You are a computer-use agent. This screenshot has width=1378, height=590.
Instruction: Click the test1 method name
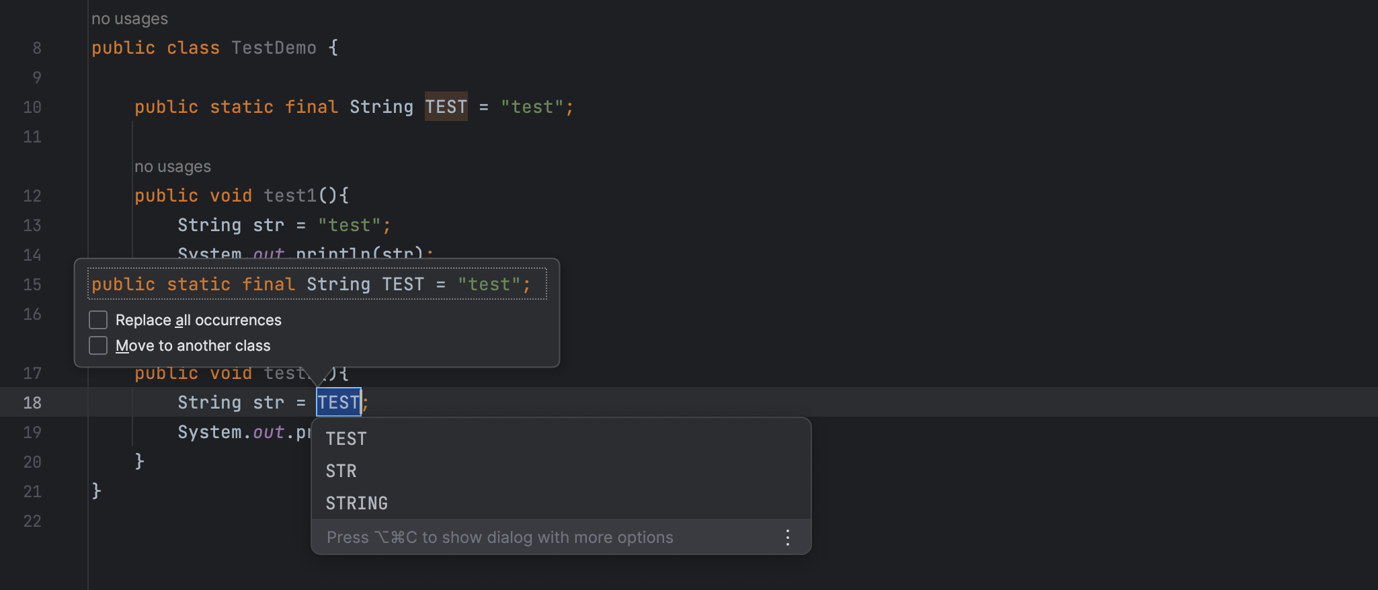click(290, 196)
